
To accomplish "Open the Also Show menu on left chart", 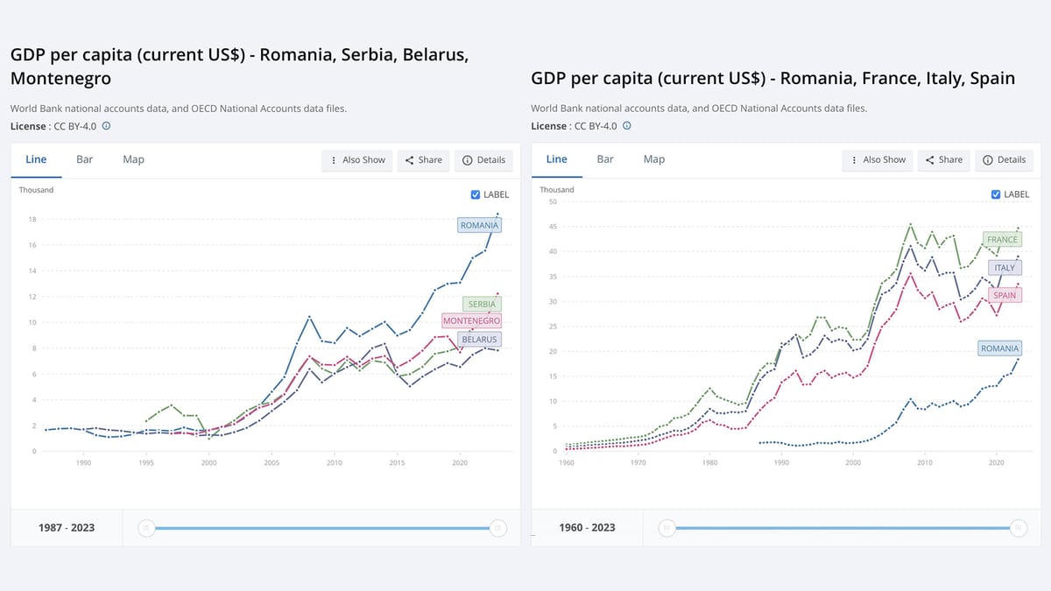I will click(356, 160).
